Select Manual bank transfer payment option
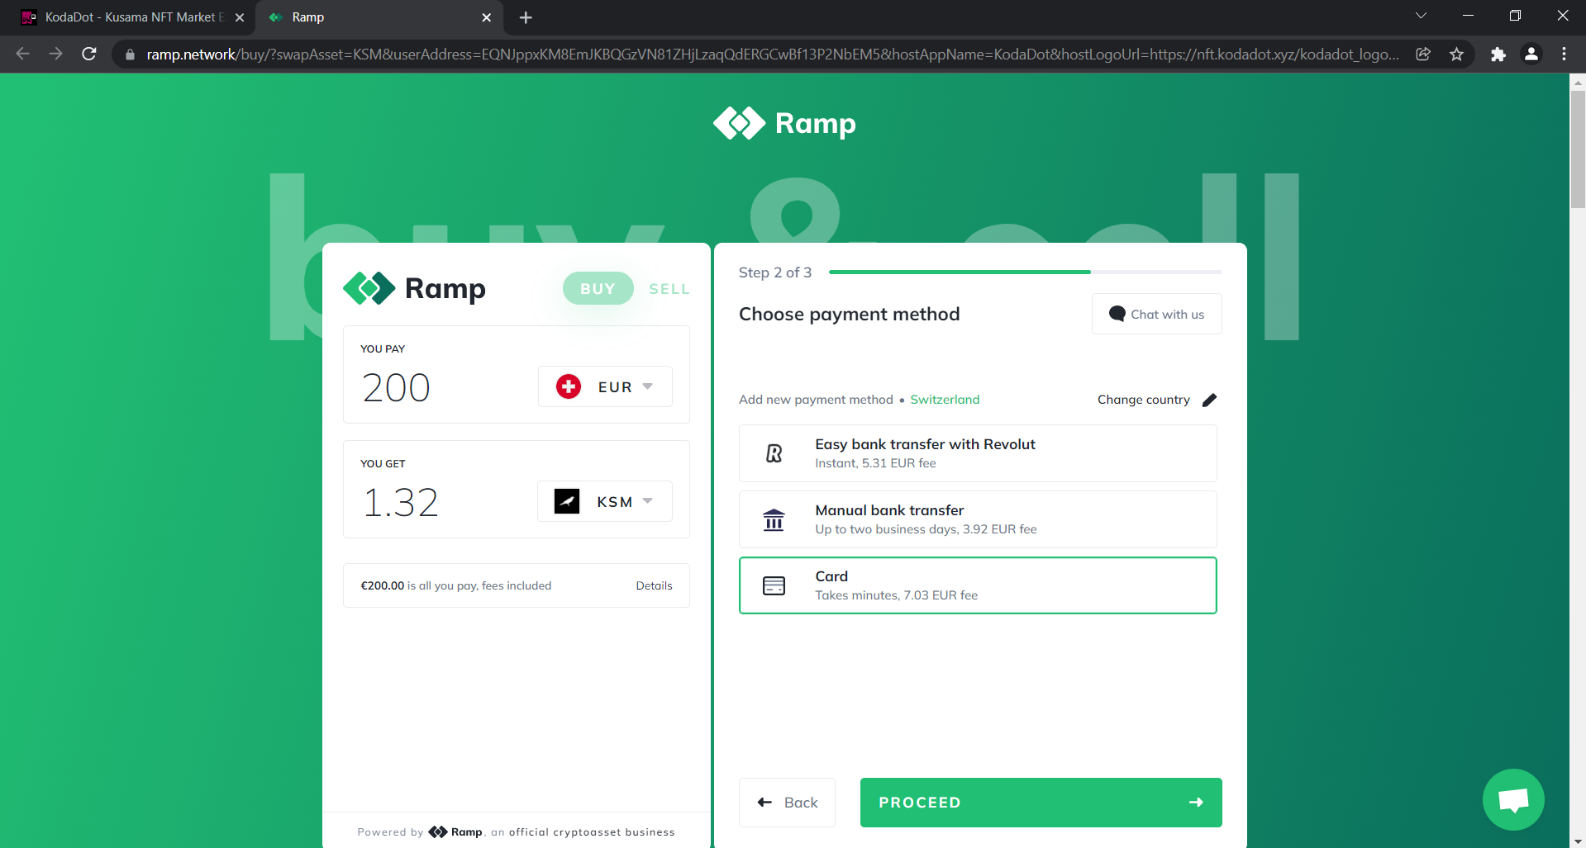 pyautogui.click(x=977, y=519)
